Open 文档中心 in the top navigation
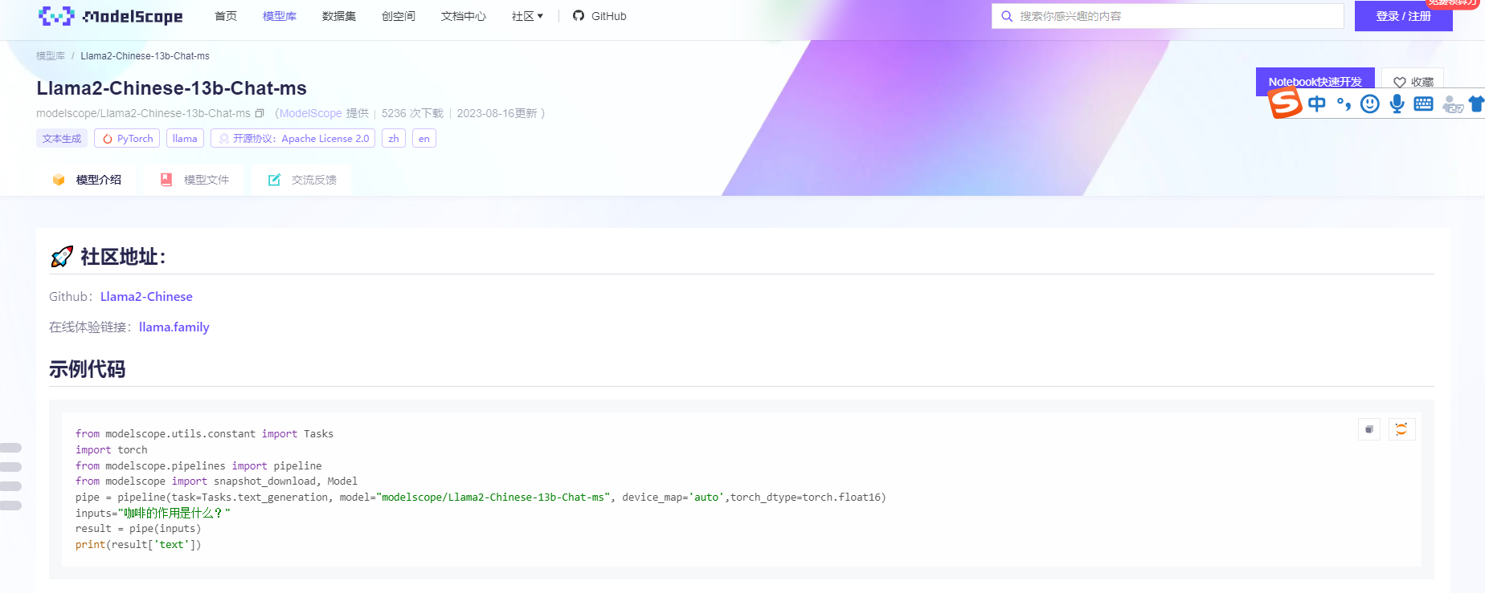 pyautogui.click(x=464, y=16)
